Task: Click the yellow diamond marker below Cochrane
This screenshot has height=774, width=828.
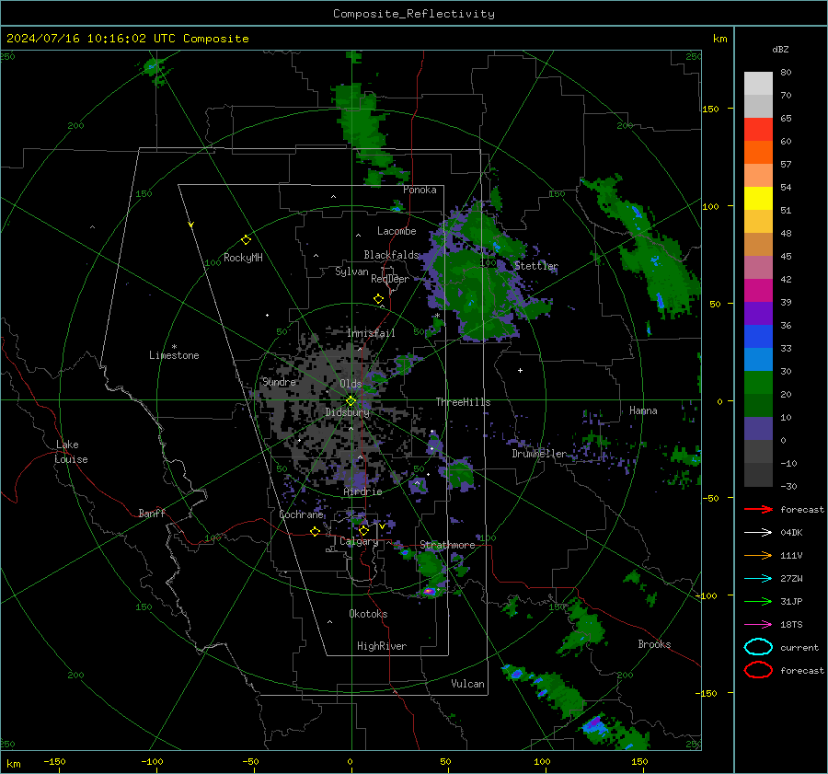Action: click(x=316, y=532)
